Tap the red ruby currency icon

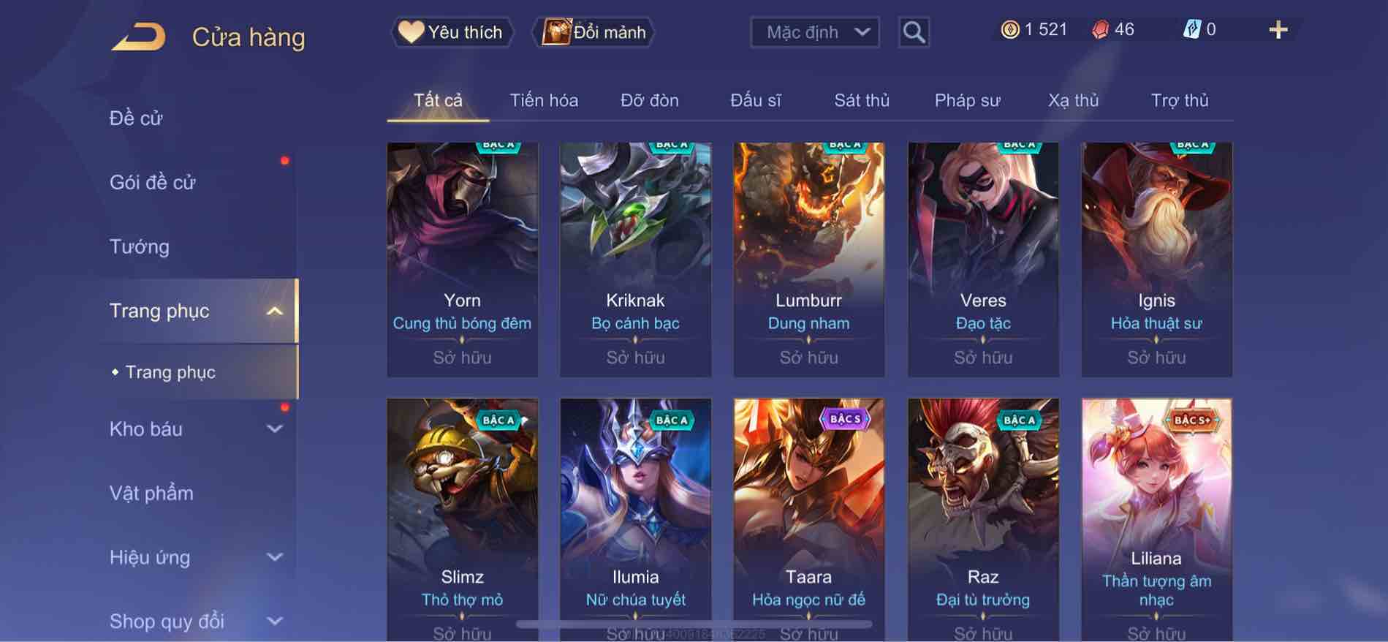1100,30
